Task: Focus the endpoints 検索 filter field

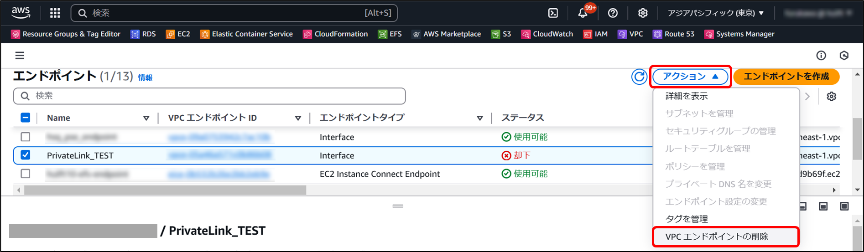Action: pyautogui.click(x=209, y=96)
